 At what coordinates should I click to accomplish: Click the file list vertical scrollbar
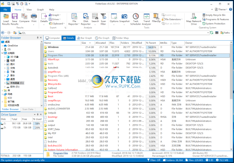(231, 96)
